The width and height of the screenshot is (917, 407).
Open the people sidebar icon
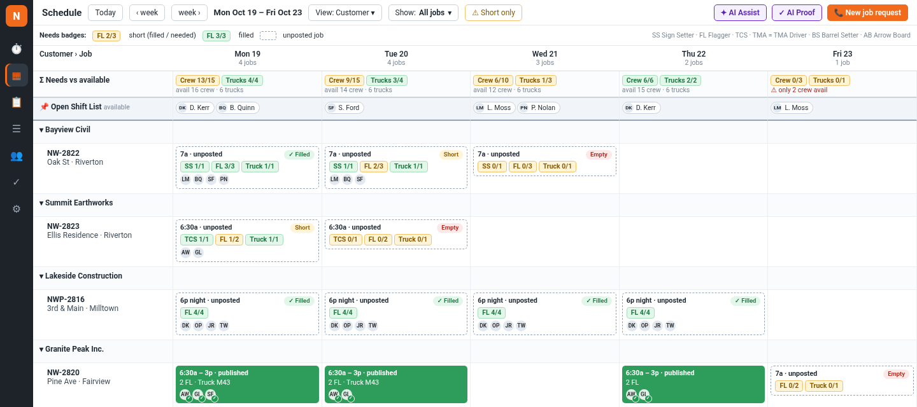(x=17, y=155)
